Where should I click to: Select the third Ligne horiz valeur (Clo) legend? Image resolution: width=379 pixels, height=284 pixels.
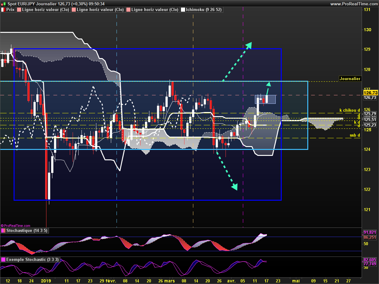pyautogui.click(x=155, y=10)
